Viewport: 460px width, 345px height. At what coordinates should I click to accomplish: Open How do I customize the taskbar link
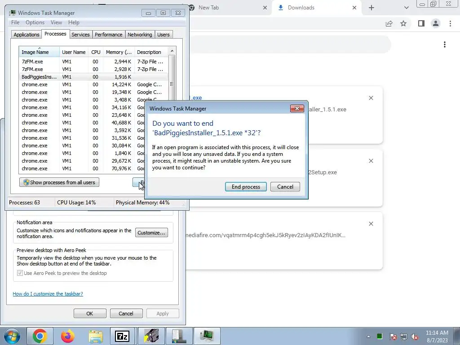click(x=48, y=294)
